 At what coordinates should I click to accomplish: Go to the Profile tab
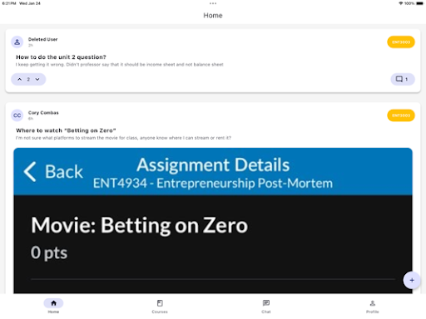pos(373,306)
